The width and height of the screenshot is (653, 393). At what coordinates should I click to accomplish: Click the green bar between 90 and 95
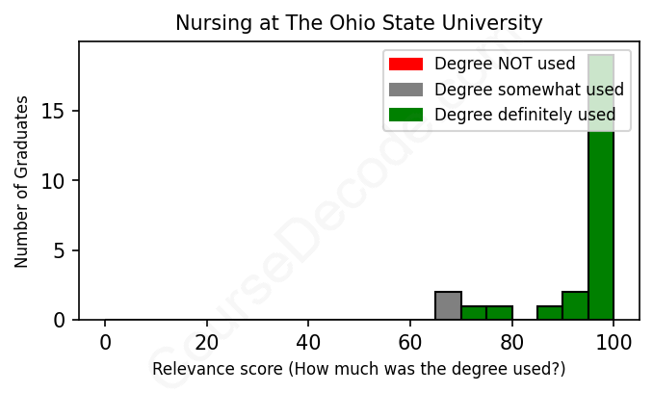[575, 305]
